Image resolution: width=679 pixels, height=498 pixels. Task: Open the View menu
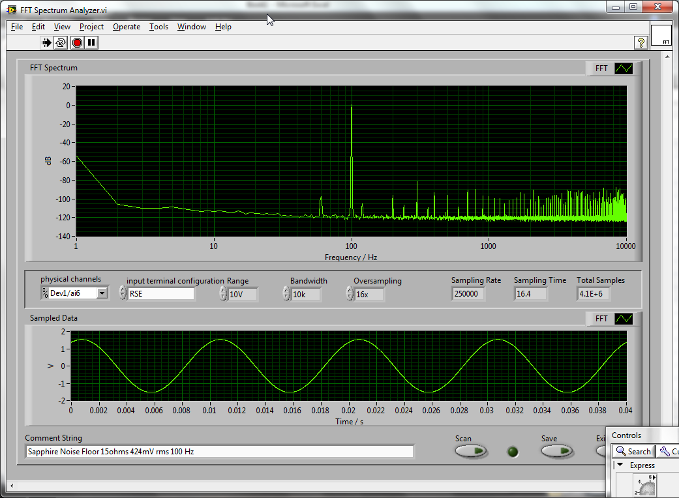coord(62,27)
